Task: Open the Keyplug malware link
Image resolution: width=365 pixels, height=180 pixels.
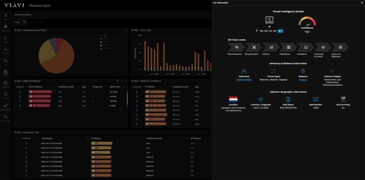Action: tap(303, 80)
